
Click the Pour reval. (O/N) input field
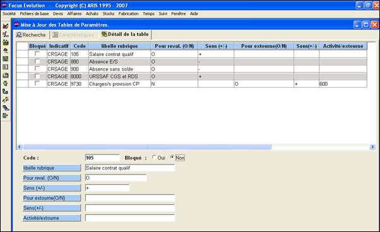(116, 178)
